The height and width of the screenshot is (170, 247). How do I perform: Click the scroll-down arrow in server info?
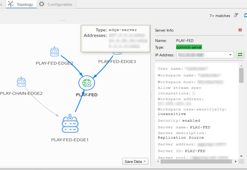tap(241, 156)
